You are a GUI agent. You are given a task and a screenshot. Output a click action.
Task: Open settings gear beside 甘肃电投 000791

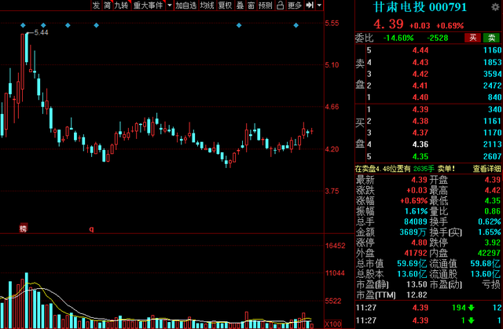point(495,7)
